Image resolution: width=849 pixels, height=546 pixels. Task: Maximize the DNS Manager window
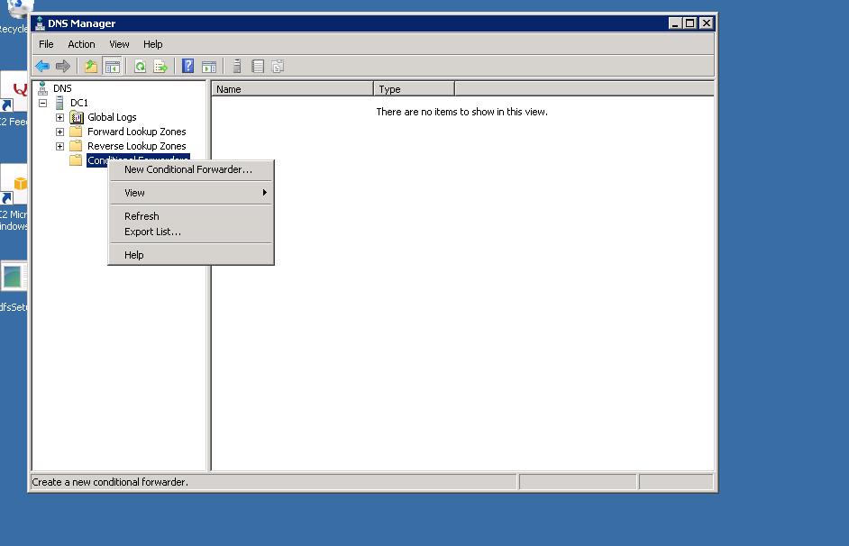click(689, 23)
